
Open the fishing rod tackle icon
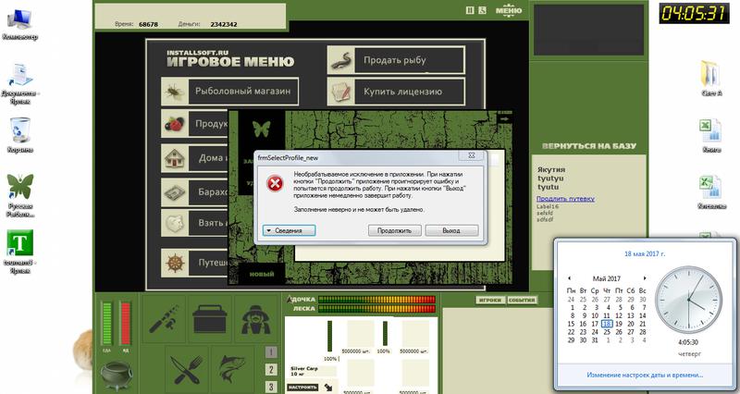(x=164, y=319)
